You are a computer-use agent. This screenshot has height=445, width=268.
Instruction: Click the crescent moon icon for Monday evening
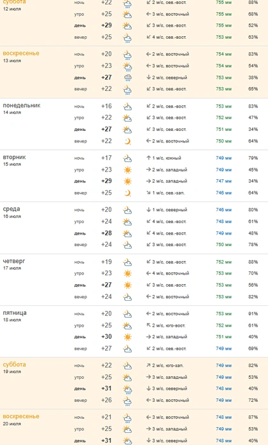click(x=127, y=141)
